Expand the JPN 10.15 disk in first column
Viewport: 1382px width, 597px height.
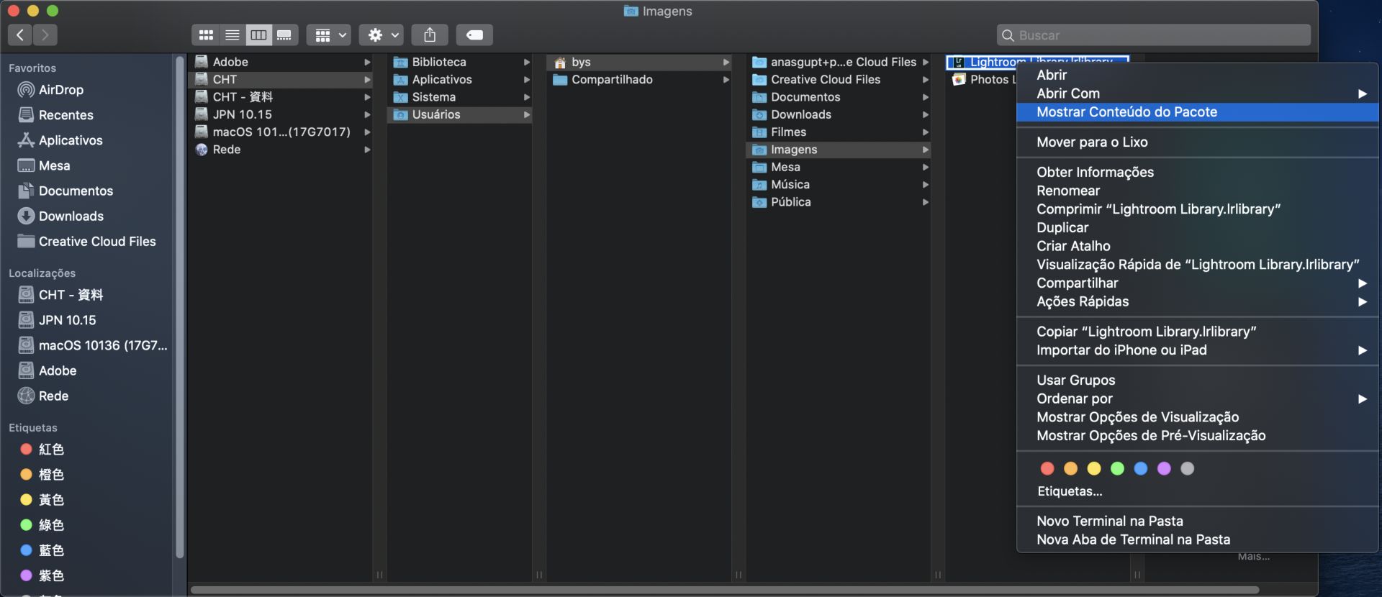point(367,114)
